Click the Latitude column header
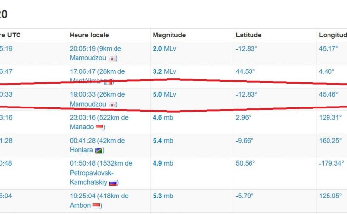 coord(249,35)
